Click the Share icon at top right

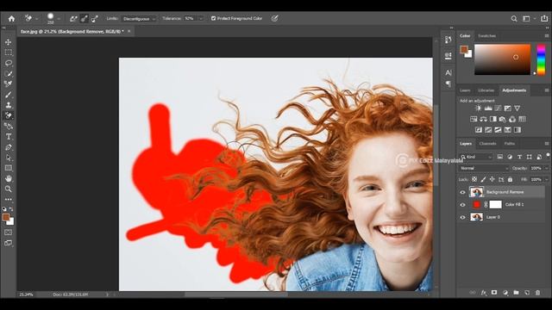pyautogui.click(x=544, y=19)
